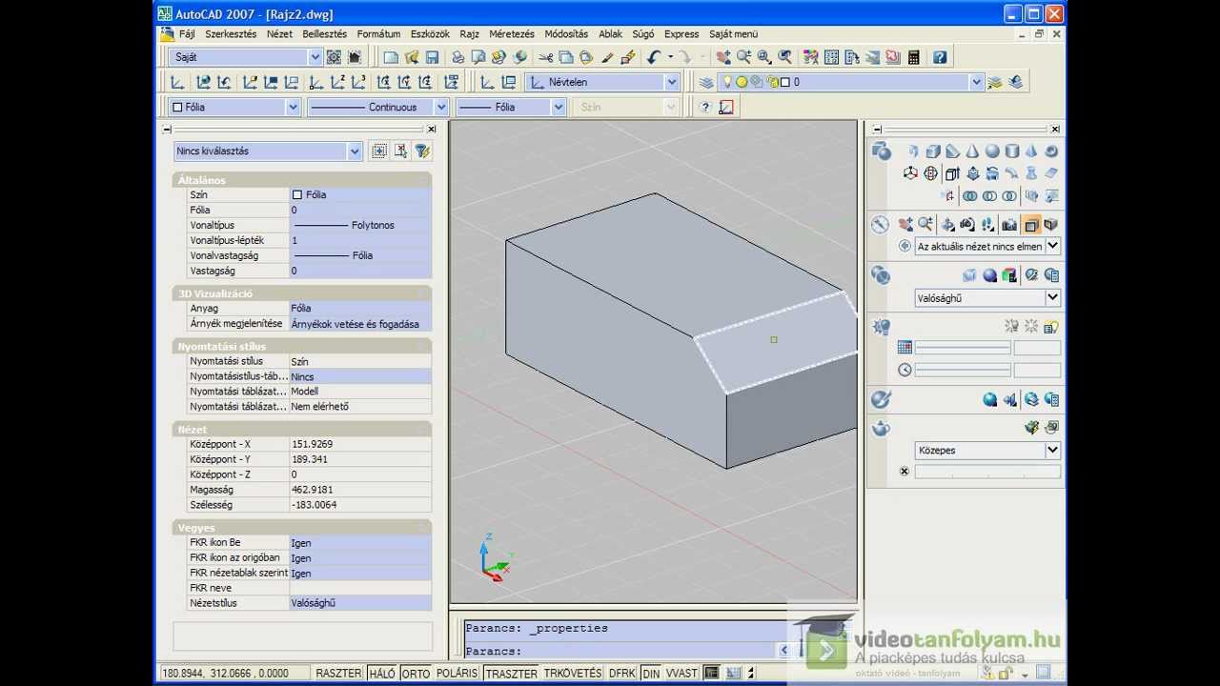Open the help question-mark icon on the standard toolbar
This screenshot has height=686, width=1220.
pos(940,57)
